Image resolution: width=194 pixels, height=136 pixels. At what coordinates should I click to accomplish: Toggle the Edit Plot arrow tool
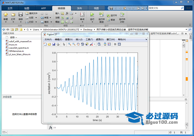coord(64,44)
